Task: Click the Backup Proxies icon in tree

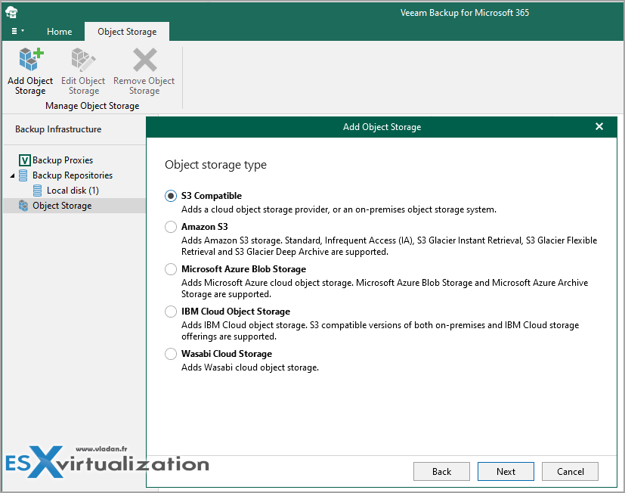Action: pyautogui.click(x=24, y=160)
